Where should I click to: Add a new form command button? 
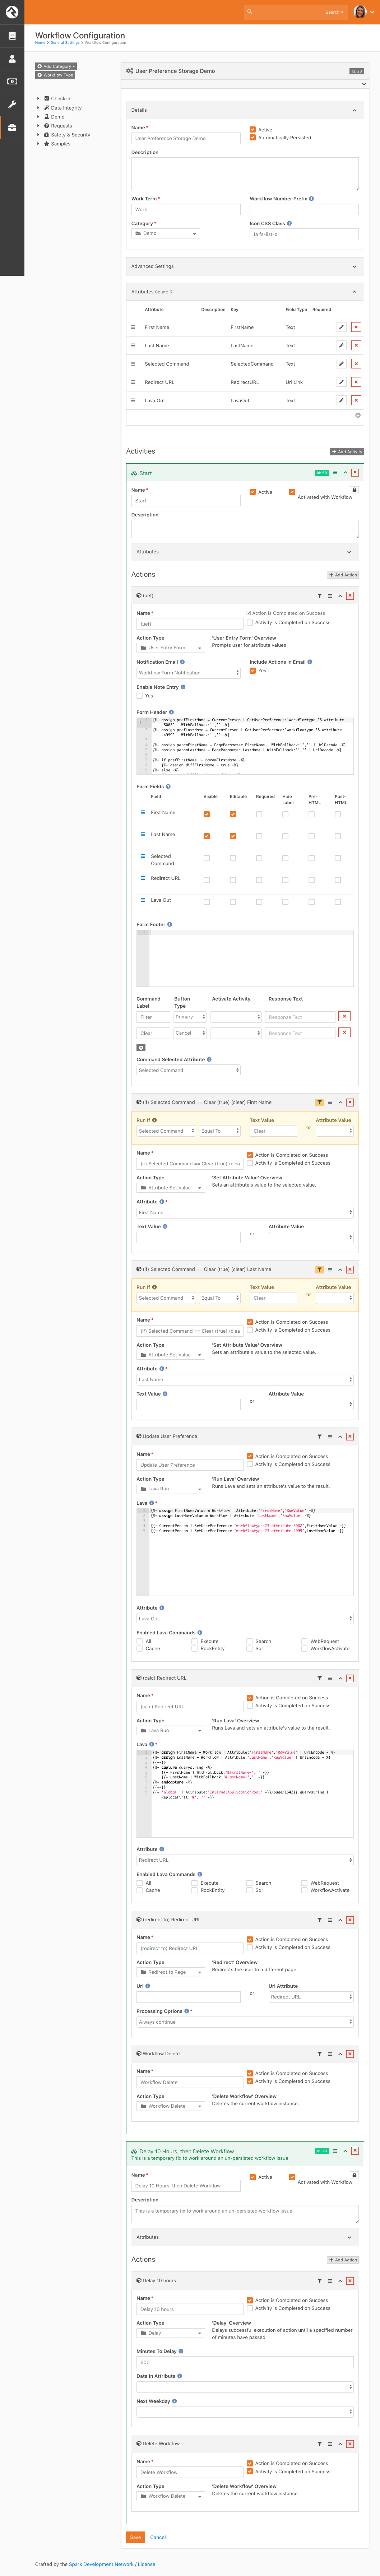click(141, 1048)
